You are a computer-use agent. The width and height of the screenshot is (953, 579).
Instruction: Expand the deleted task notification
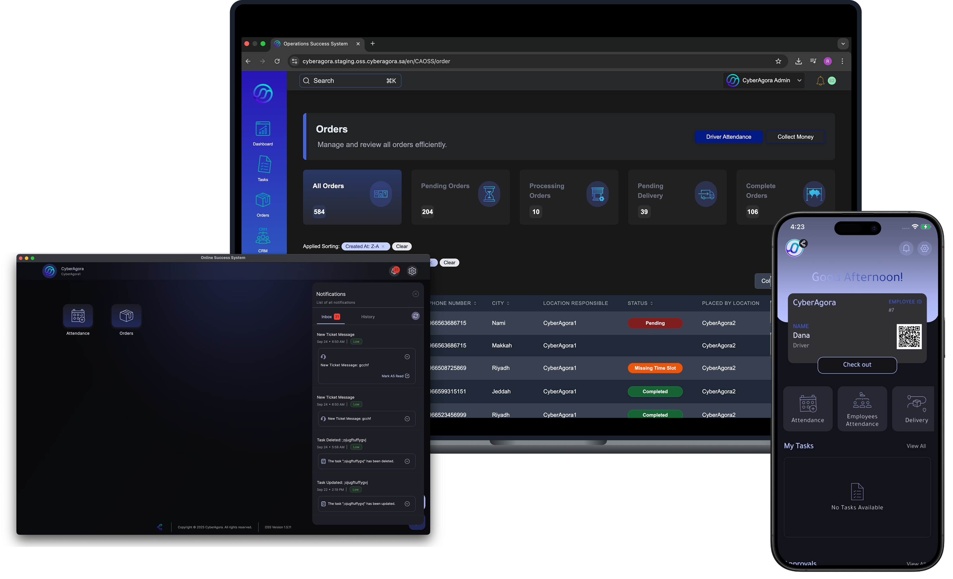click(x=407, y=461)
